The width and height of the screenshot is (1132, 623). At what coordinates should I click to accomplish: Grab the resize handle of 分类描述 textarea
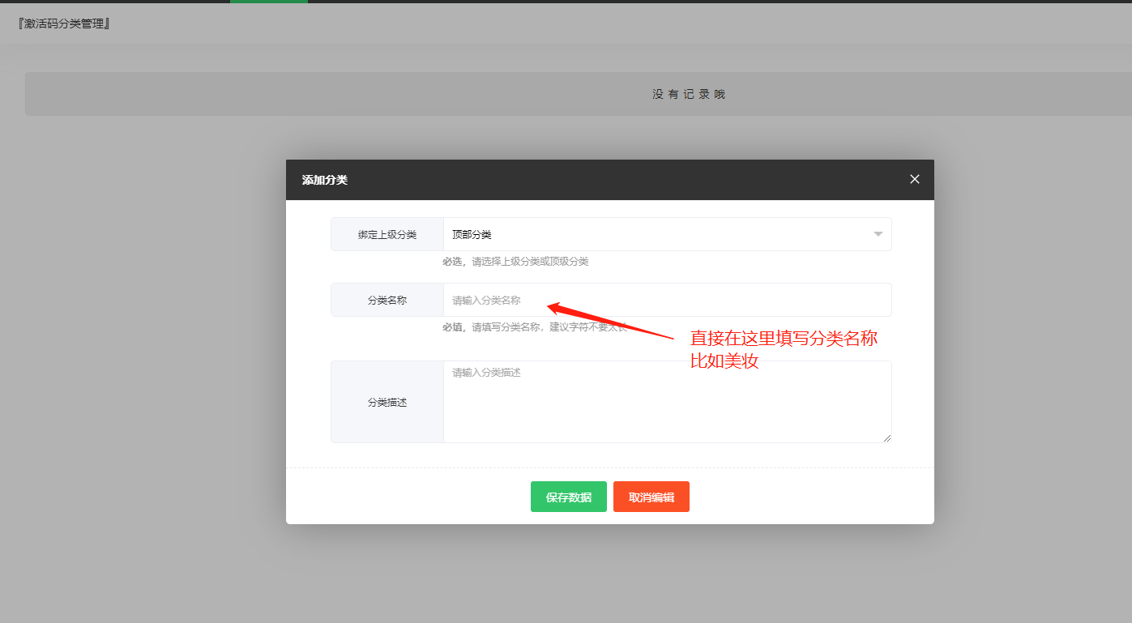887,438
